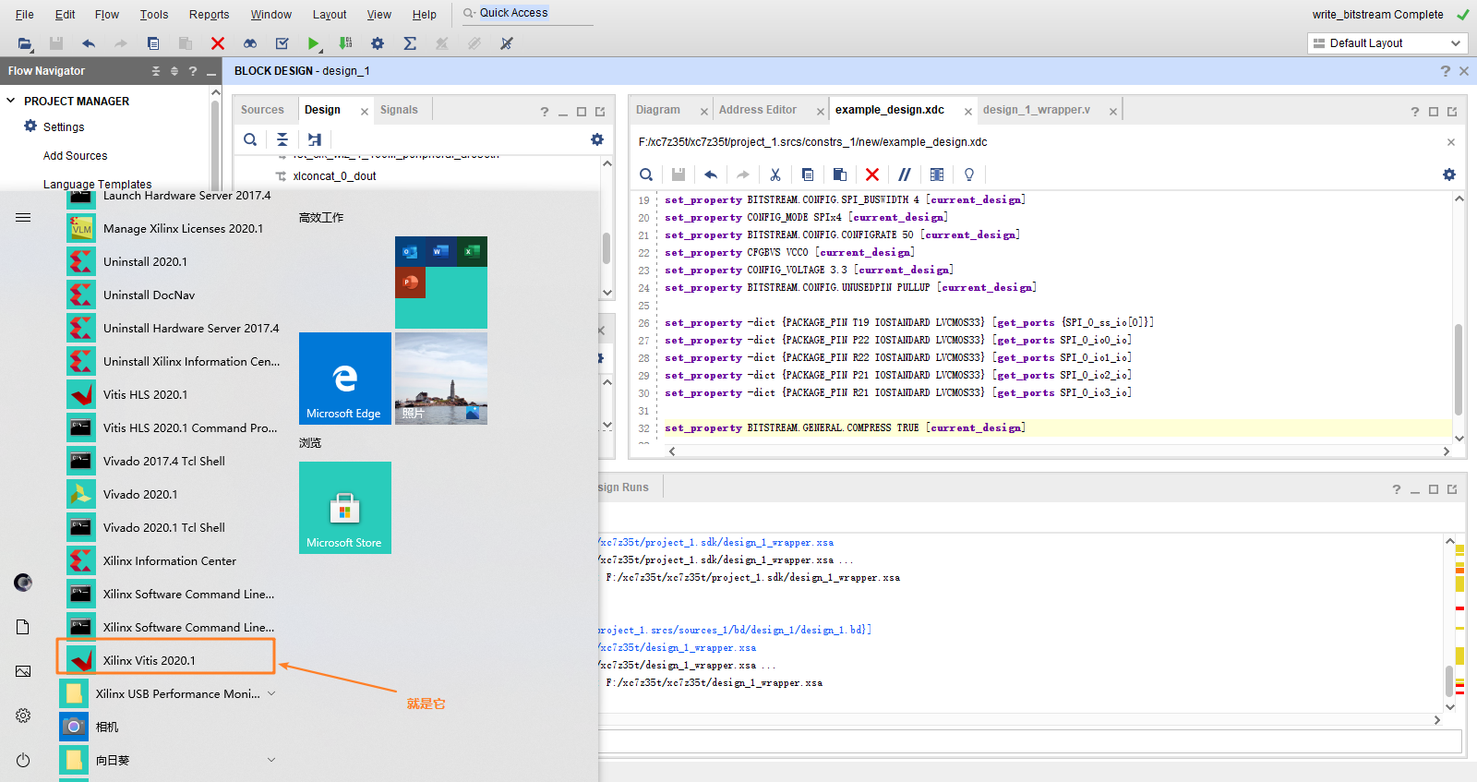
Task: Click the undo arrow in main toolbar
Action: point(89,43)
